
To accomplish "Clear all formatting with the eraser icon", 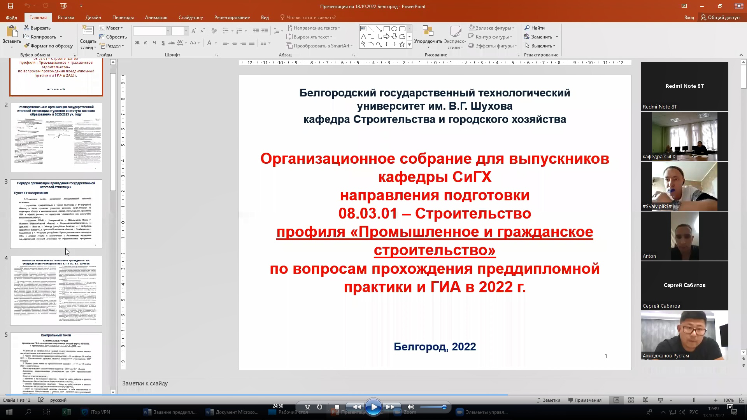I will [214, 31].
